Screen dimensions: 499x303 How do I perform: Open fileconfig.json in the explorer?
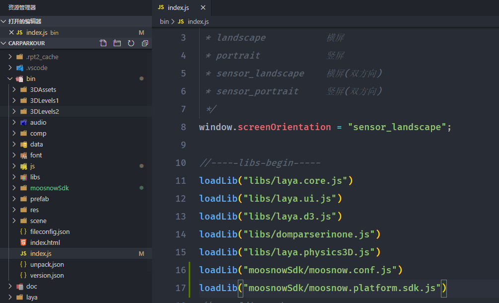tap(50, 231)
